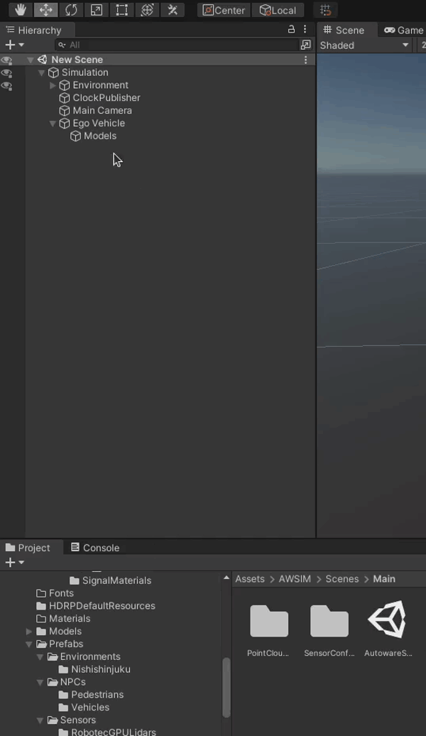Select the combined Transform tool
426x736 pixels.
(x=147, y=10)
